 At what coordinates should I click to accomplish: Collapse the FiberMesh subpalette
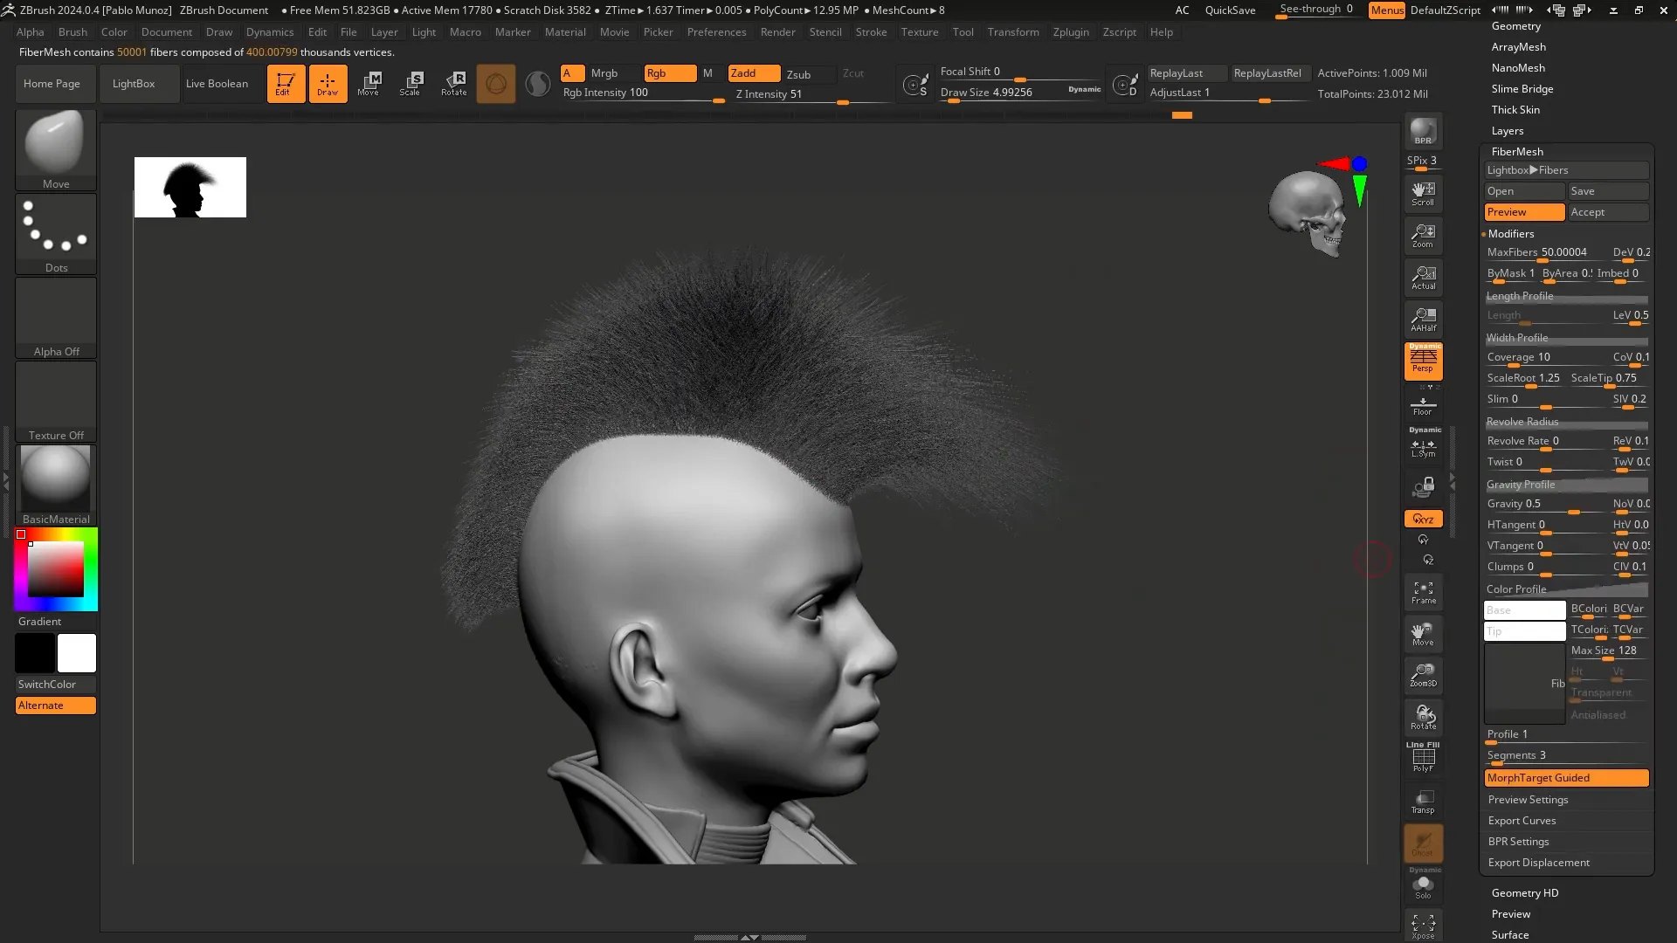click(x=1517, y=152)
